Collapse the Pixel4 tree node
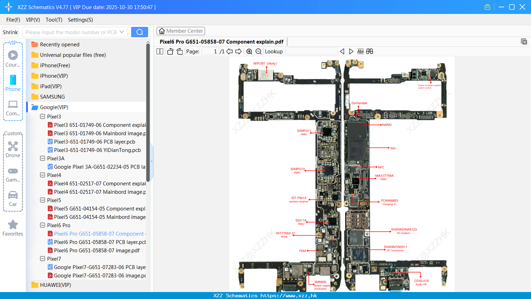 coord(43,175)
